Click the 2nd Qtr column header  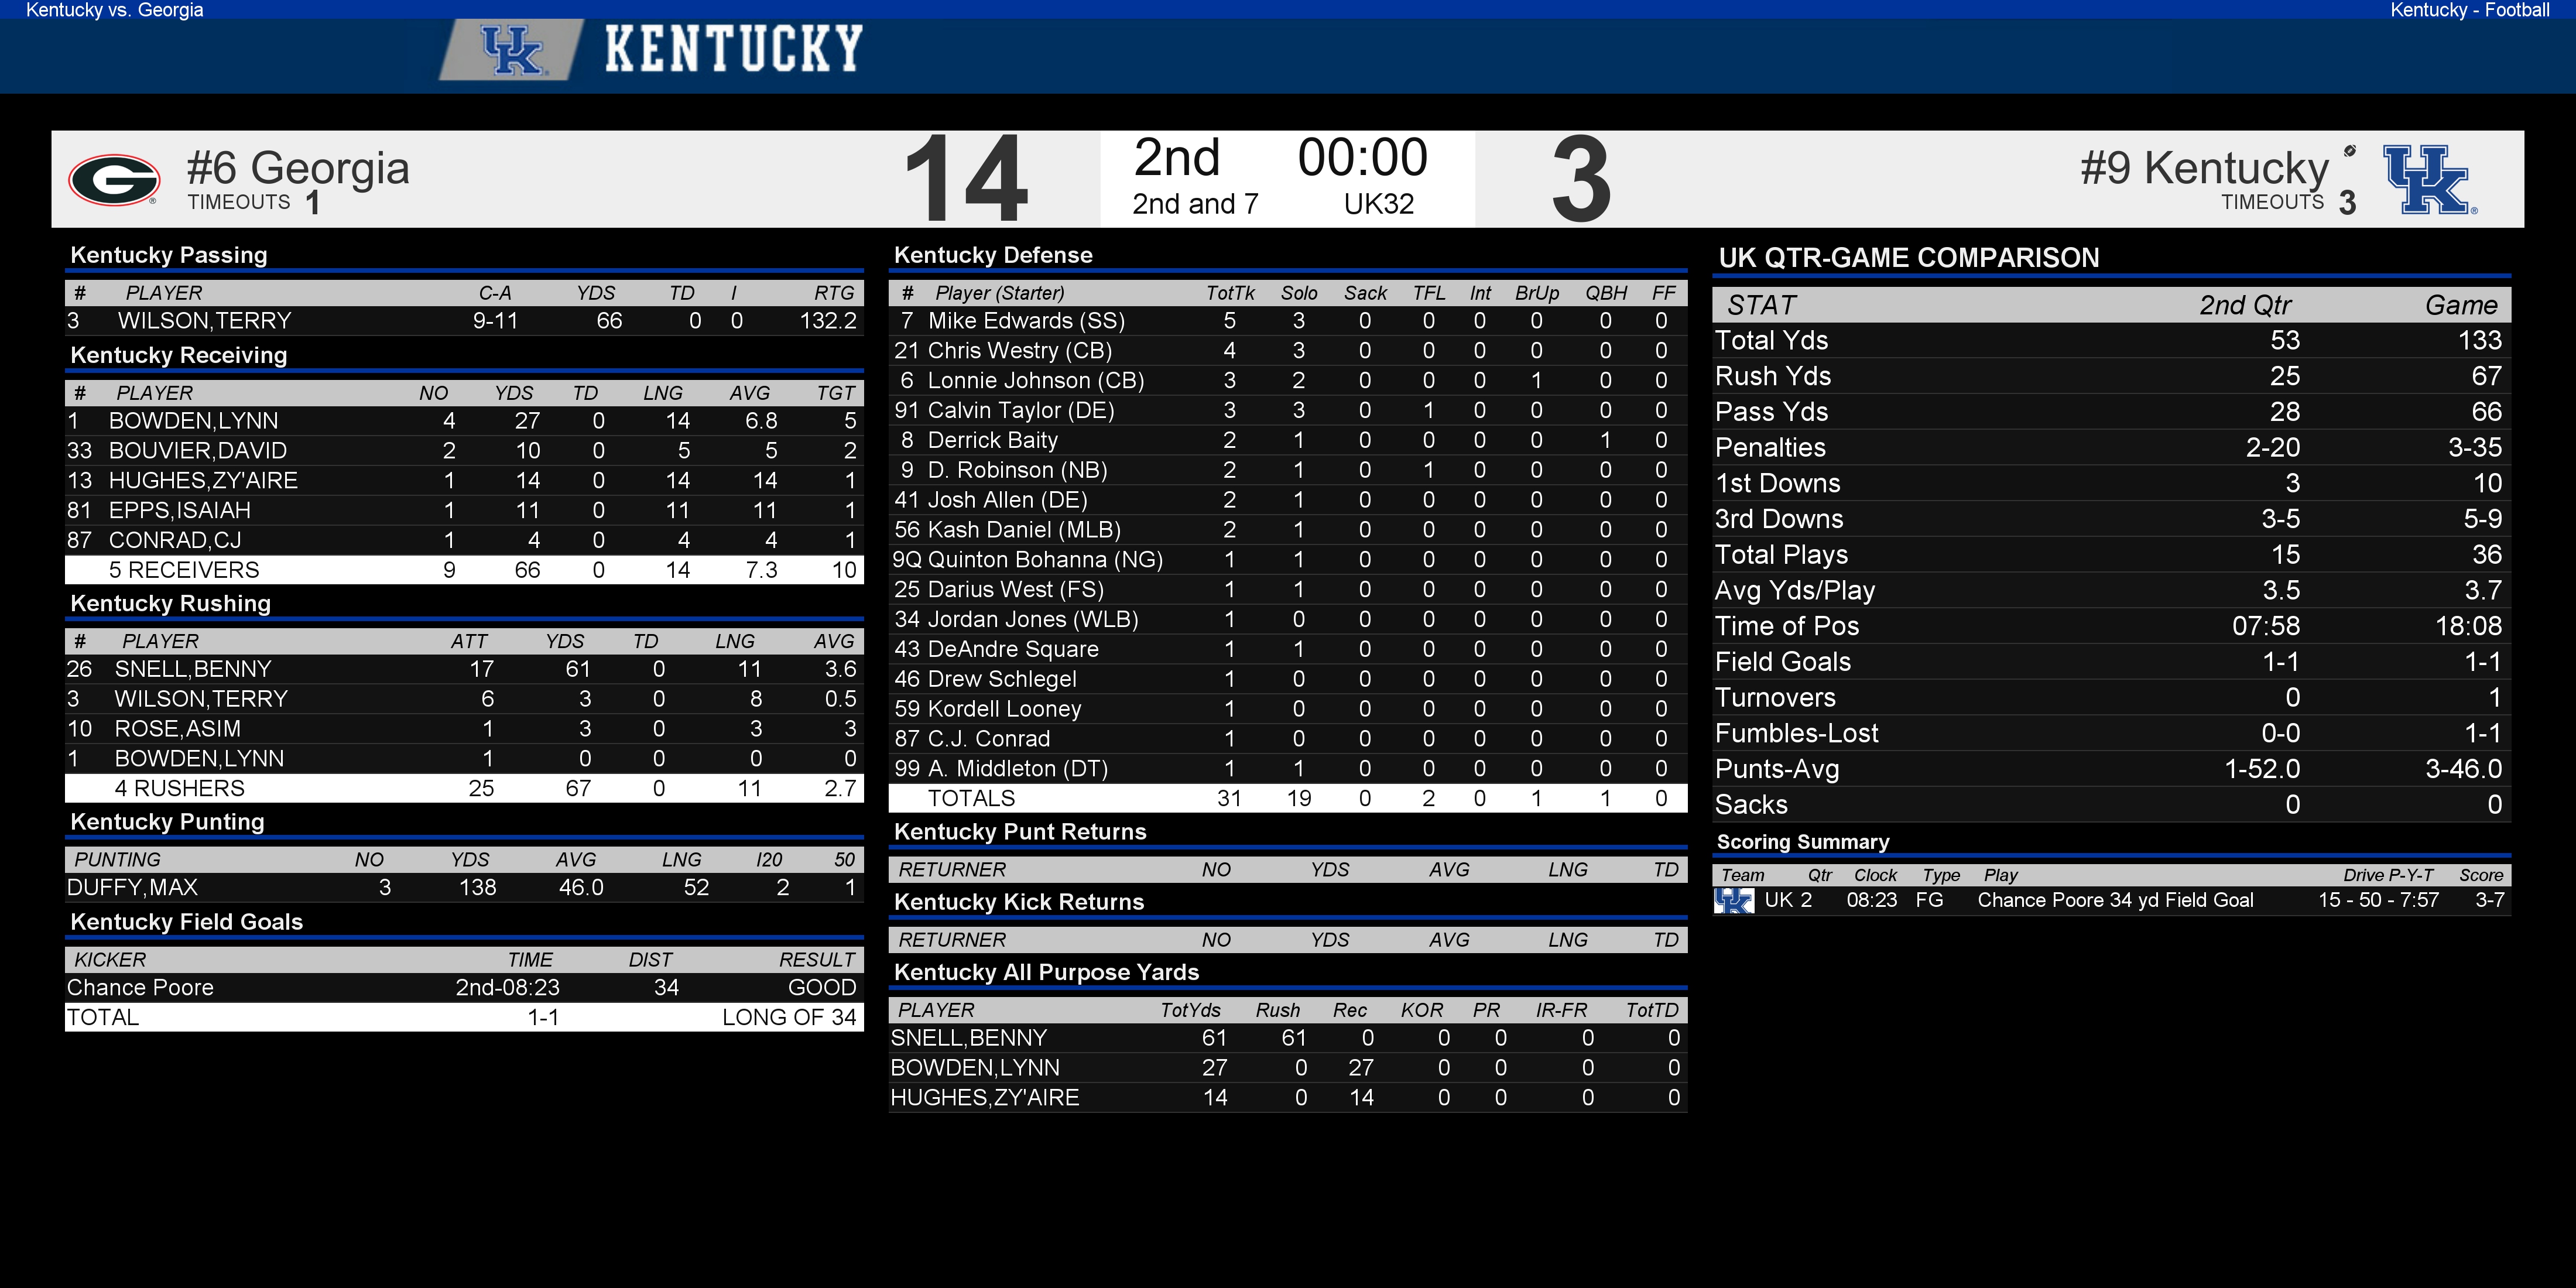pos(2245,305)
